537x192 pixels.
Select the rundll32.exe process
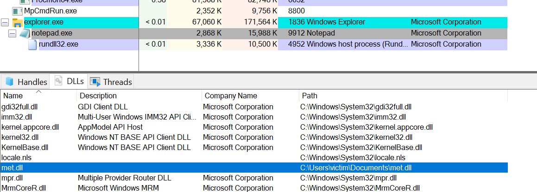point(58,44)
